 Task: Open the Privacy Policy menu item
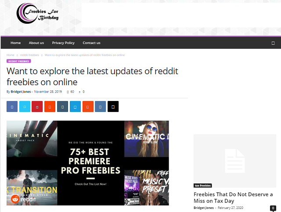coord(63,43)
